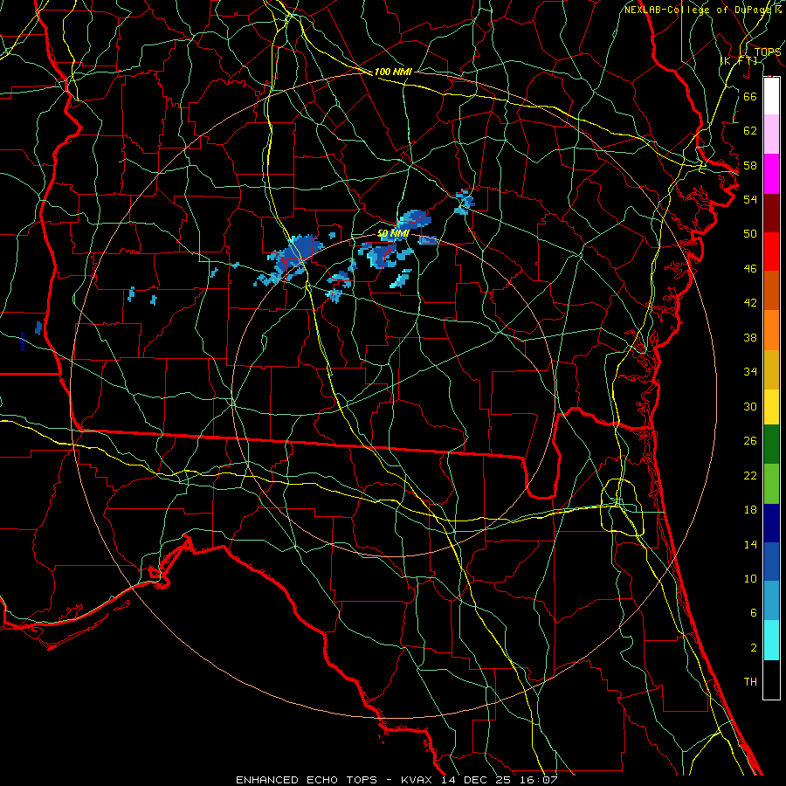Click the legend value '46'
786x786 pixels.
coord(750,269)
